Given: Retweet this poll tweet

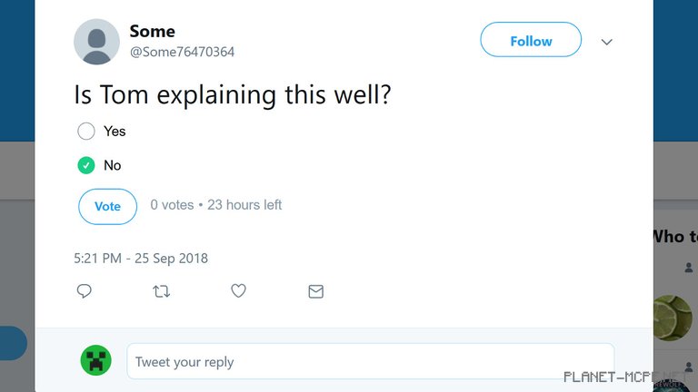Looking at the screenshot, I should click(161, 291).
